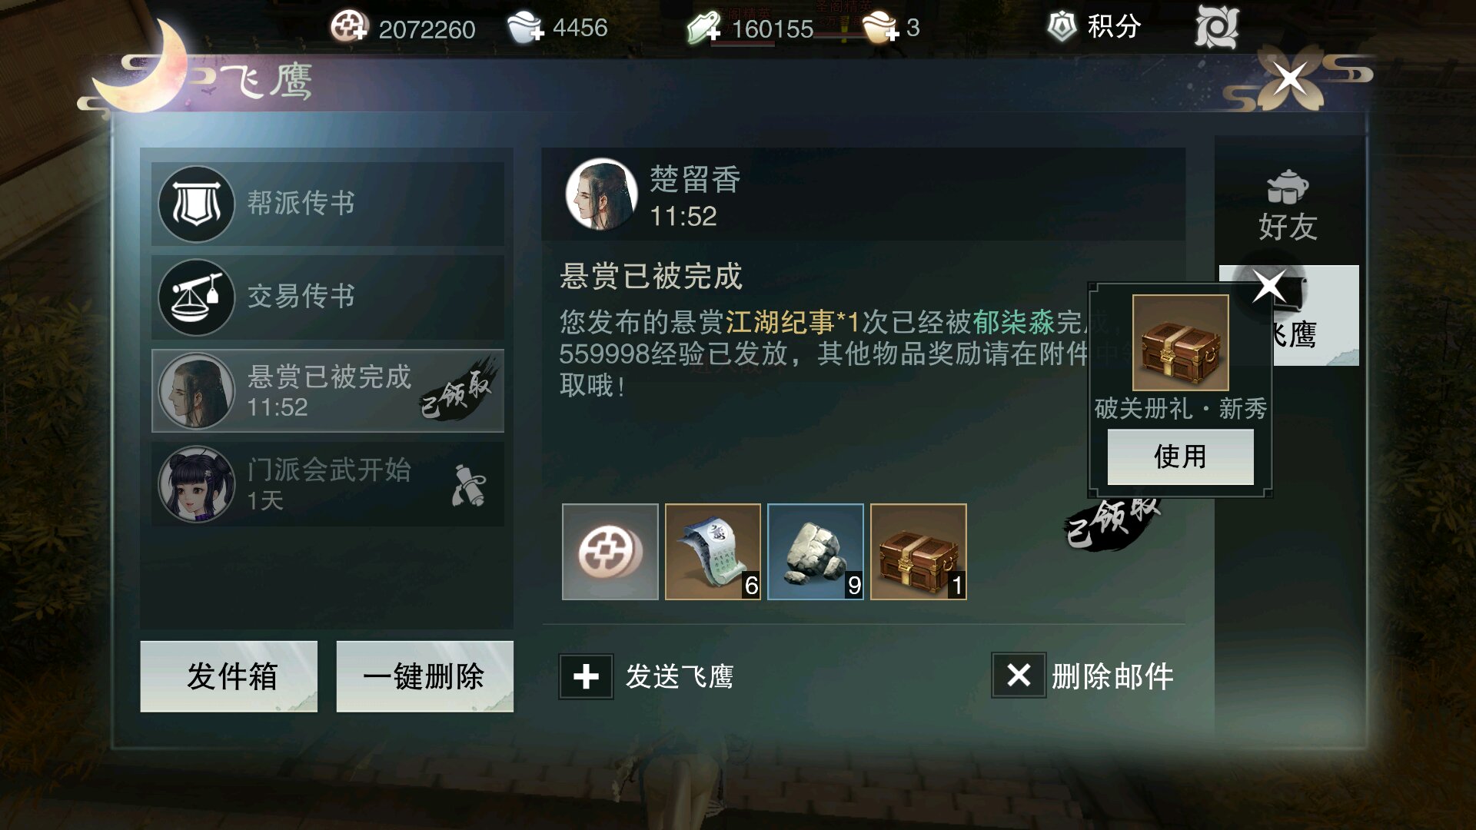Viewport: 1476px width, 830px height.
Task: Add copper coins via the 2072260 plus icon
Action: tap(349, 28)
